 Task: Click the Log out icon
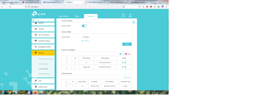coord(123,15)
